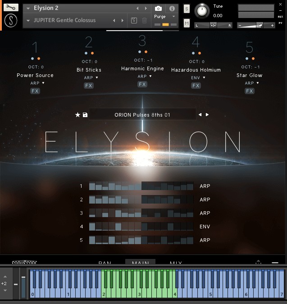Click step sequencer row 3 pattern

point(141,213)
